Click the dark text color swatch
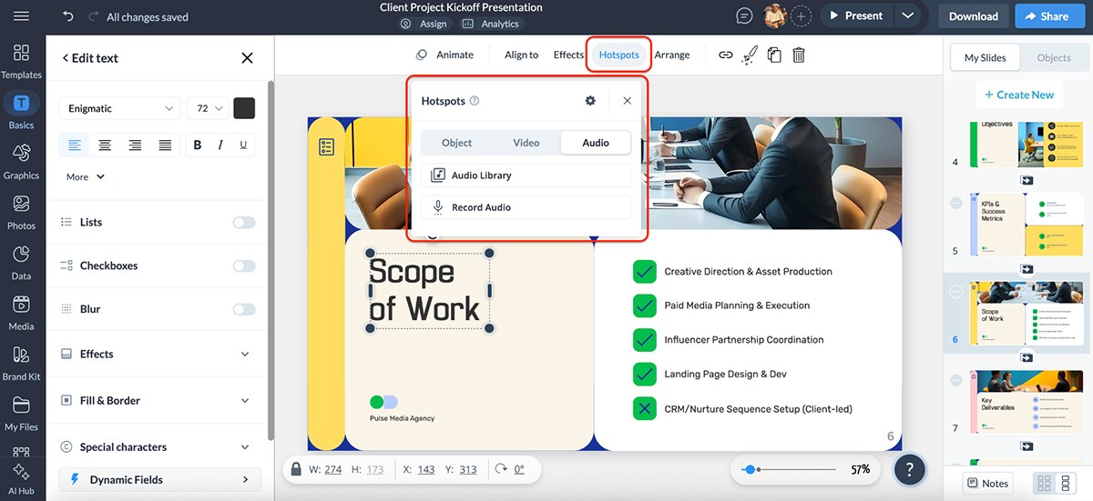The image size is (1093, 501). pyautogui.click(x=244, y=108)
